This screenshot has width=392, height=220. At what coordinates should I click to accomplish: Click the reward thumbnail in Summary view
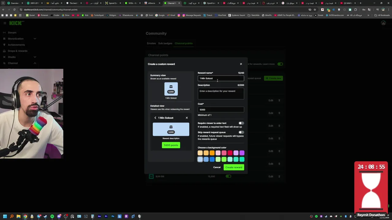[x=171, y=89]
